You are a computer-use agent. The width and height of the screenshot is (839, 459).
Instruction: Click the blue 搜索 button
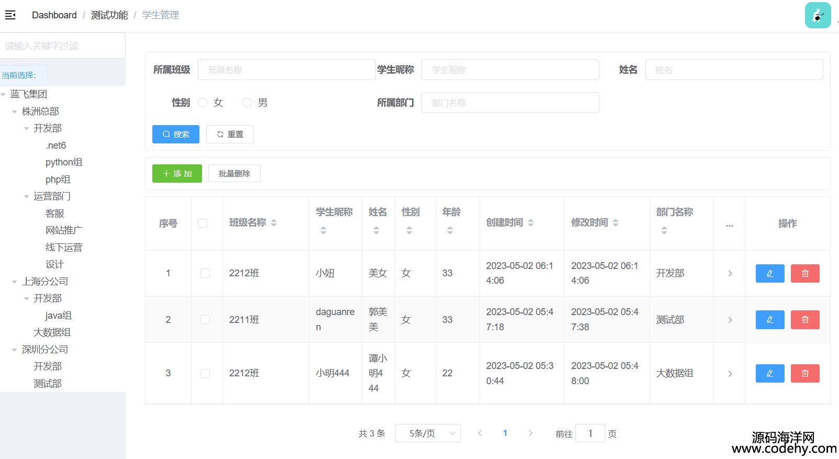click(176, 135)
